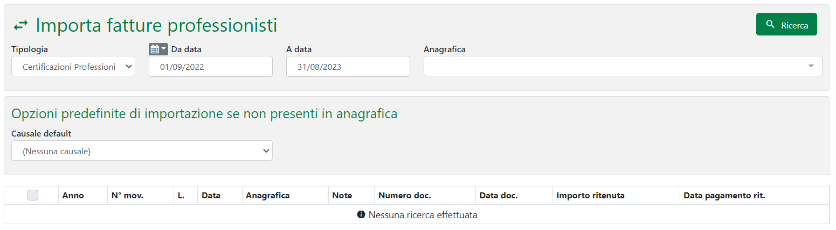836x230 pixels.
Task: Click the Data pagamento rit. column header
Action: [724, 196]
